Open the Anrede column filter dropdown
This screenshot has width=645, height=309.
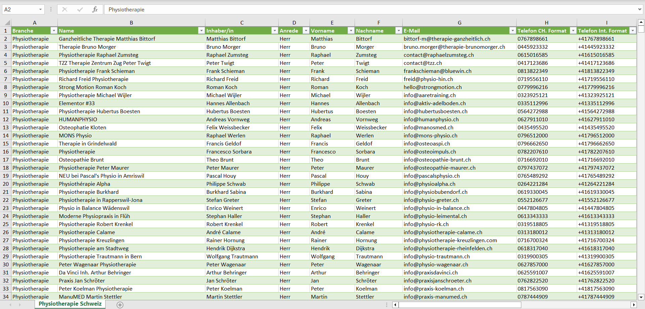[x=306, y=31]
